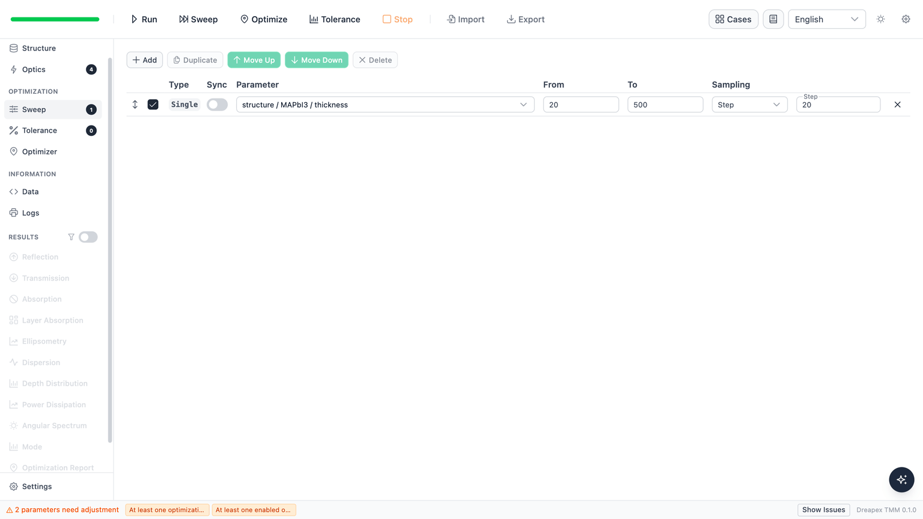
Task: Start the Sweep from top toolbar
Action: pyautogui.click(x=198, y=19)
